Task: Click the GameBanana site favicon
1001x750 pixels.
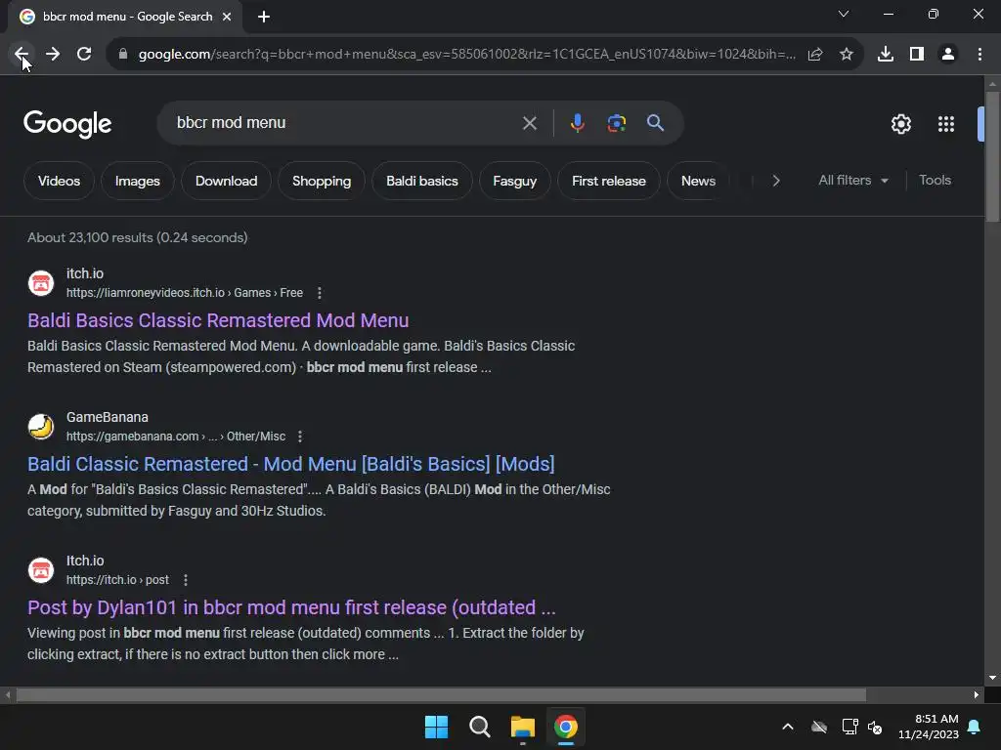Action: pyautogui.click(x=41, y=427)
